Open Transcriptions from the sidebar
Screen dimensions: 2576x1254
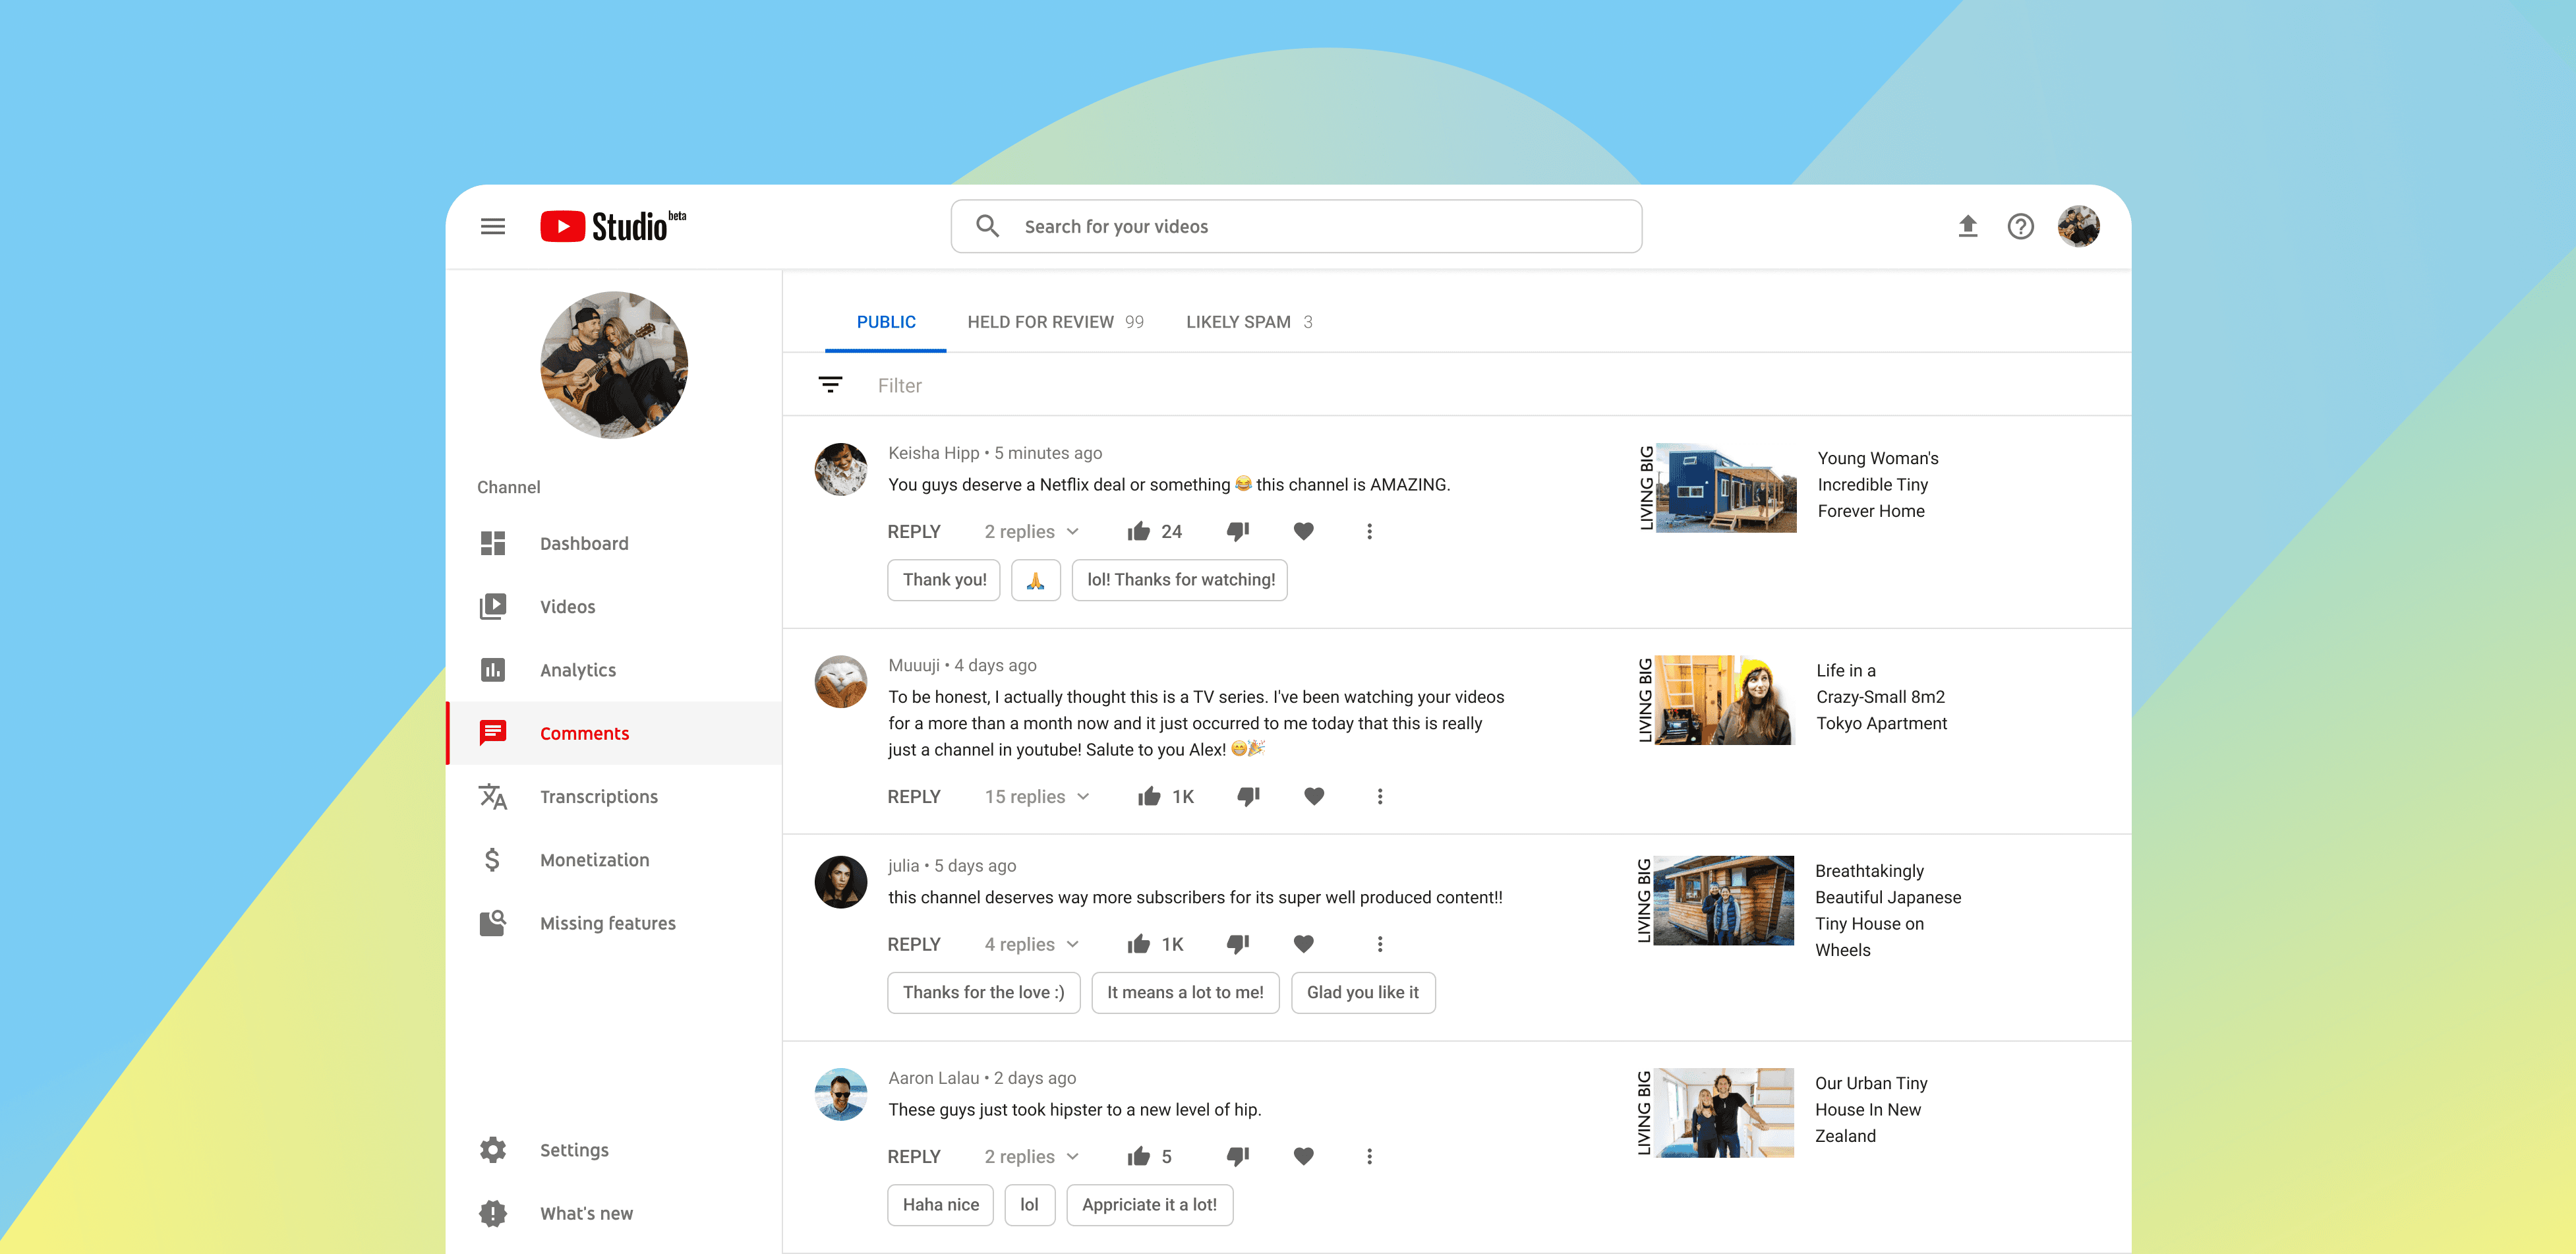click(598, 796)
